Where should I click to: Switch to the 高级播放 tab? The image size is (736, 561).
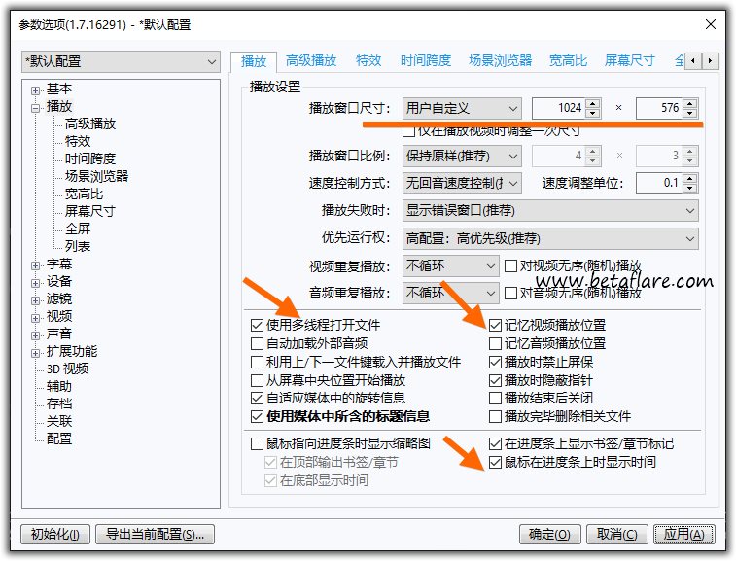click(311, 60)
